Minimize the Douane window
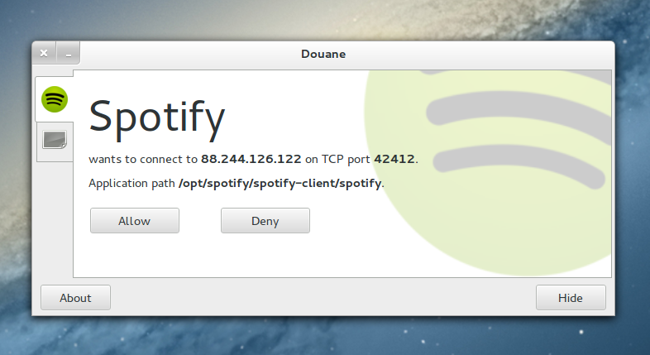Viewport: 650px width, 355px height. click(69, 53)
